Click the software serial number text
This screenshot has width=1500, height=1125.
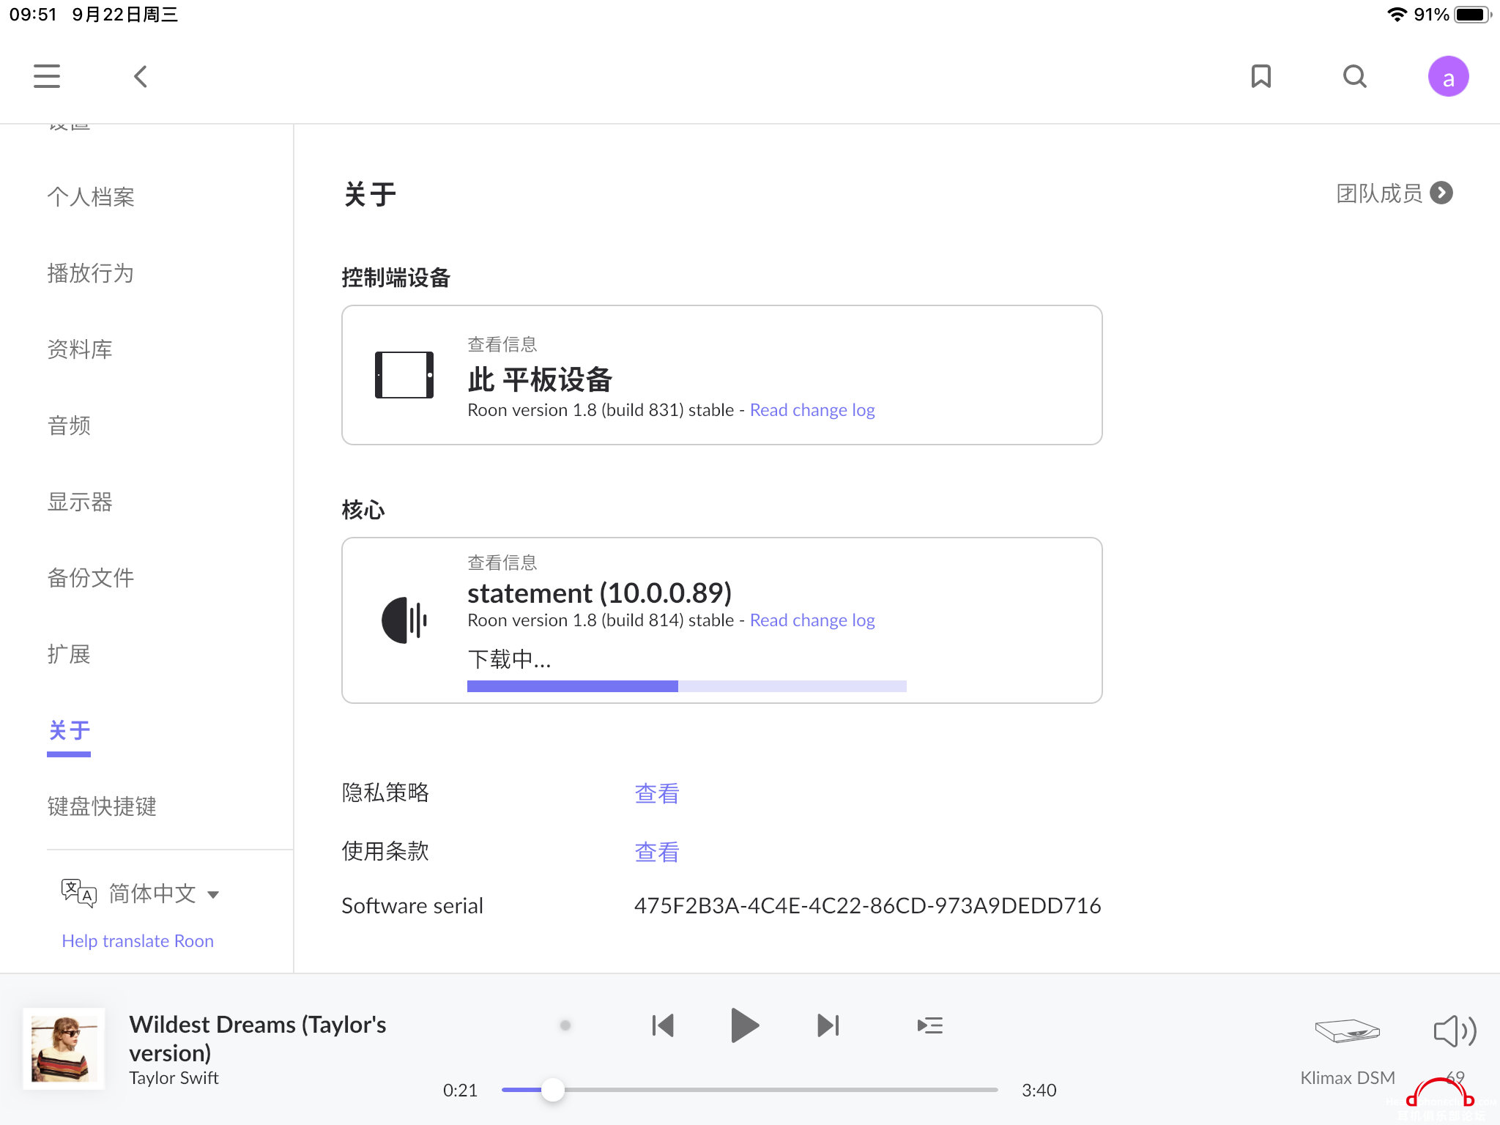pos(867,906)
